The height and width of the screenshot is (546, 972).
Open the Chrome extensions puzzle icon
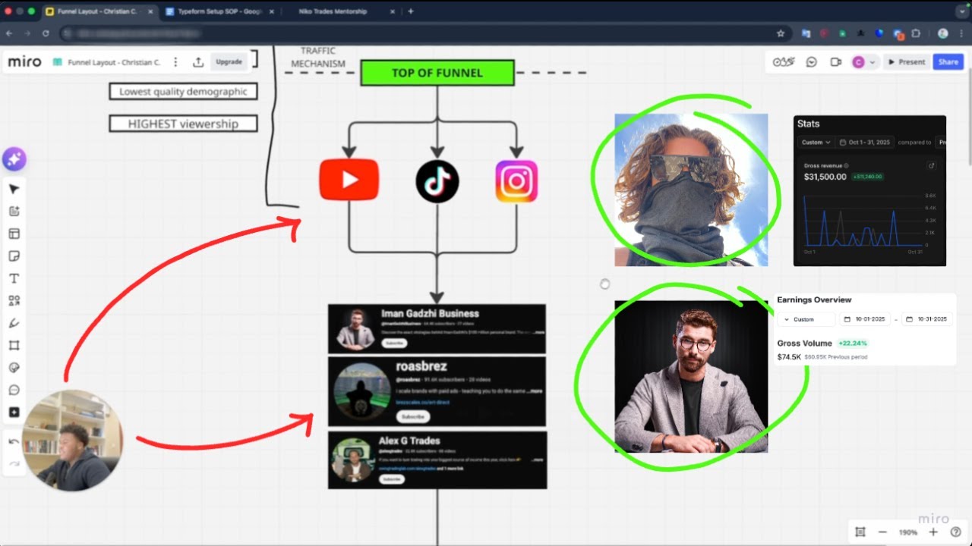[916, 33]
